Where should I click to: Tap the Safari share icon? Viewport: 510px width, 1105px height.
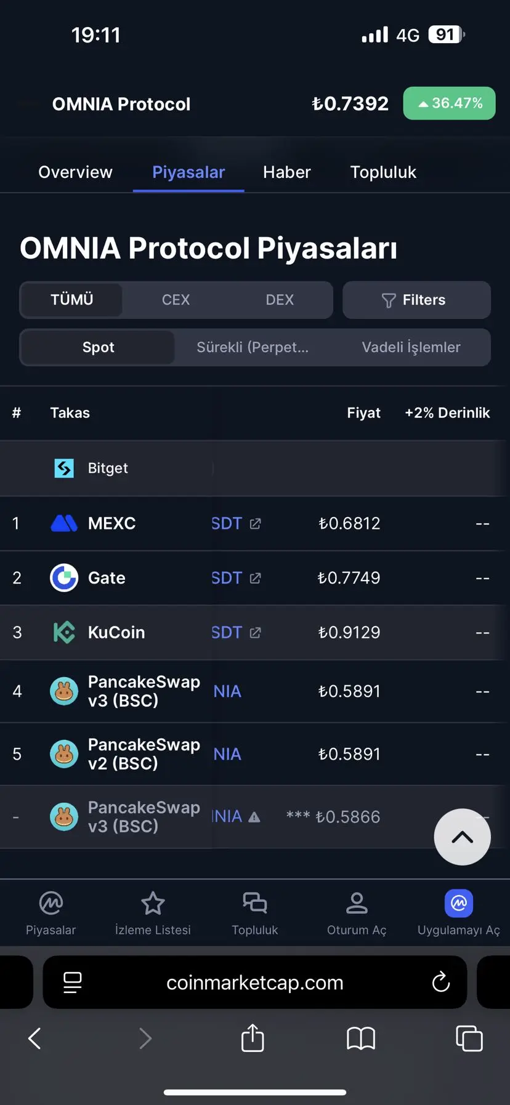[x=253, y=1038]
